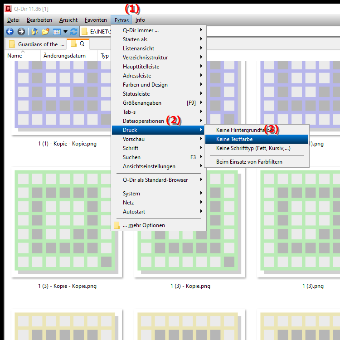Image resolution: width=340 pixels, height=340 pixels.
Task: Open the Vorschau submenu
Action: pyautogui.click(x=158, y=139)
